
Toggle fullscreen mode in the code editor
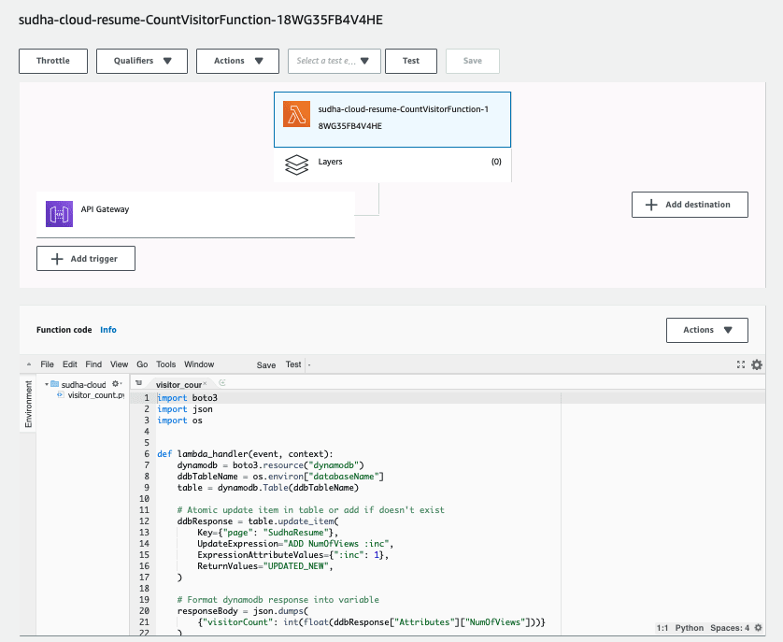pos(741,364)
